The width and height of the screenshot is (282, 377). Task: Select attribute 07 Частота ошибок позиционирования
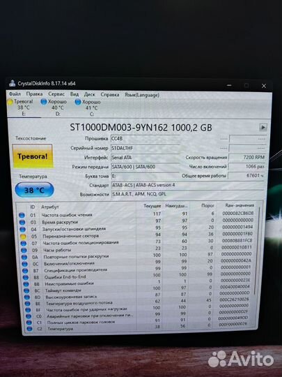pos(136,242)
